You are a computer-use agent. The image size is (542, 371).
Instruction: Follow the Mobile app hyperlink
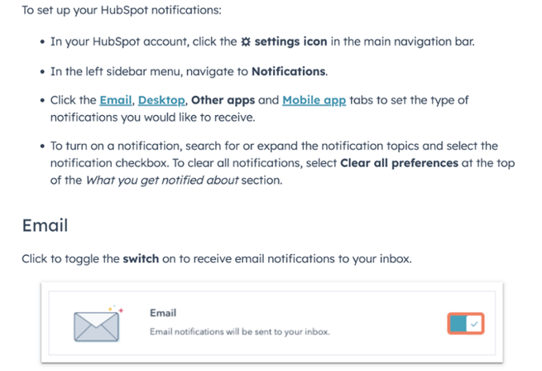click(314, 100)
